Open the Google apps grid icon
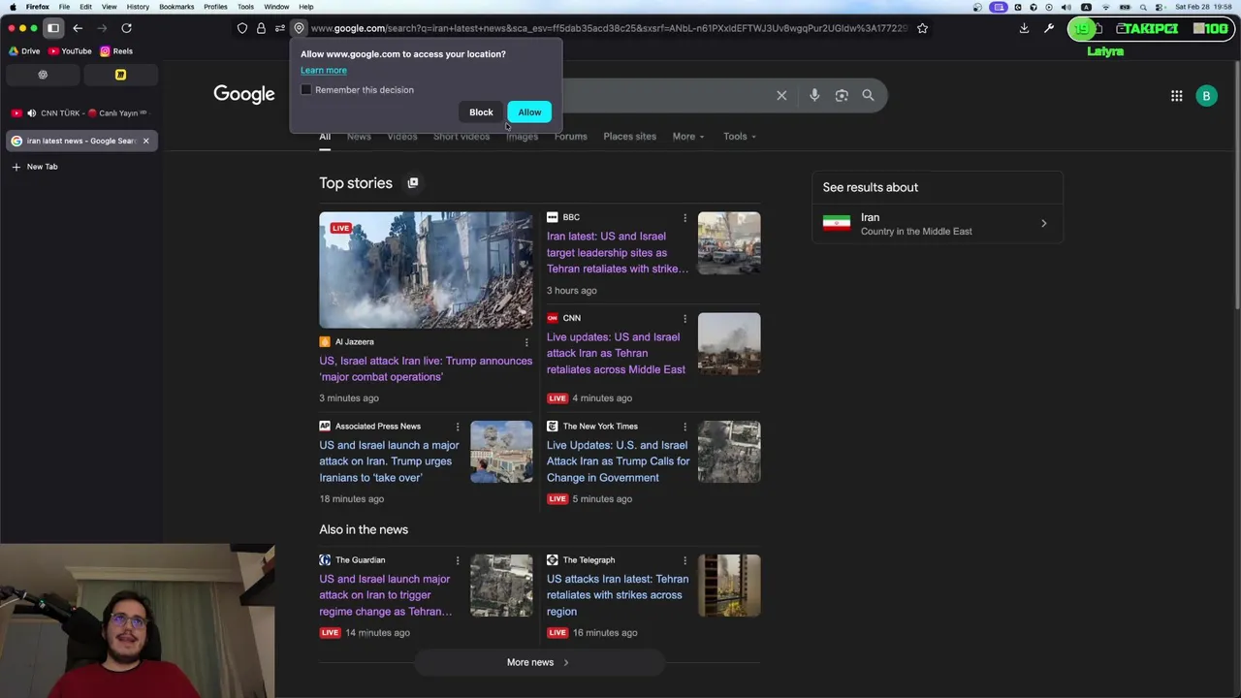Screen dimensions: 1241x698 tap(1176, 96)
